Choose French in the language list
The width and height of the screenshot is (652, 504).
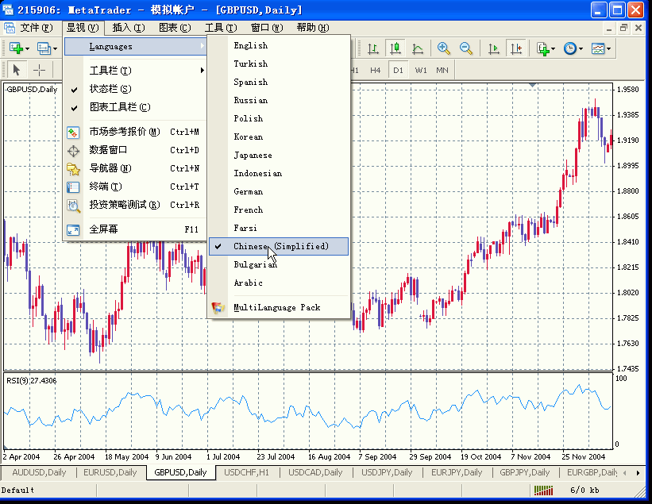pyautogui.click(x=279, y=210)
